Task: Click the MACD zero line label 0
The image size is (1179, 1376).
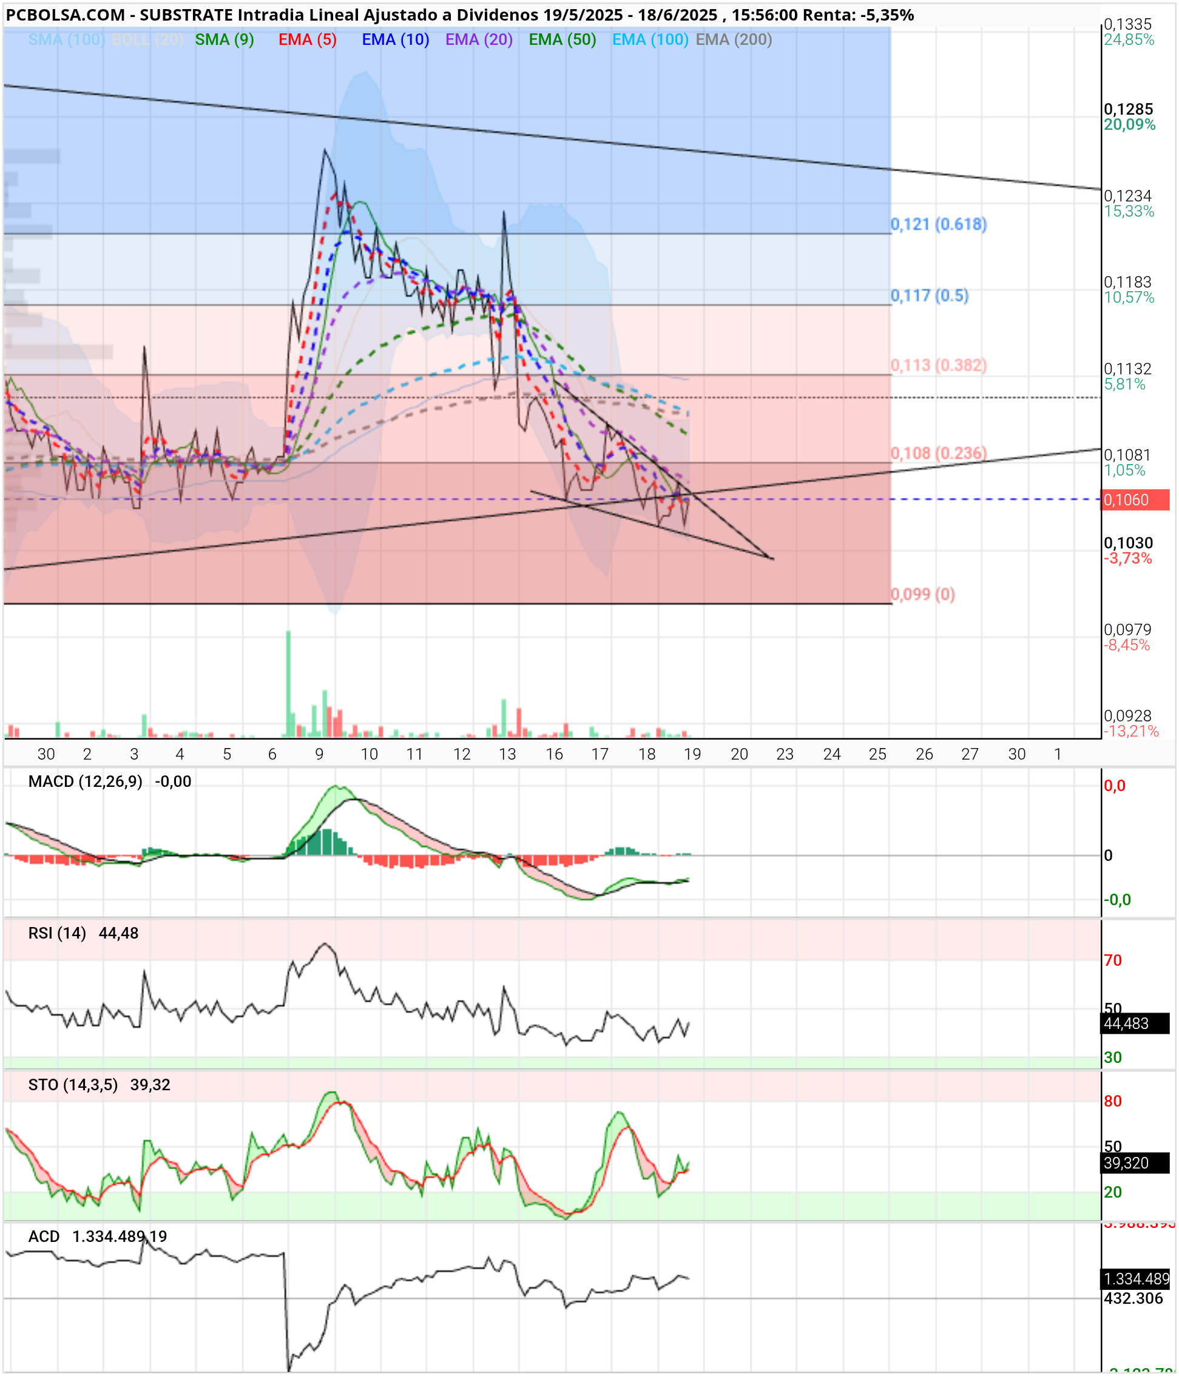Action: coord(1108,855)
